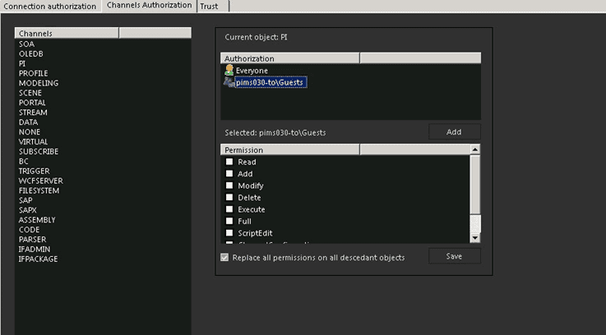
Task: Tick the Delete permission checkbox
Action: point(229,197)
